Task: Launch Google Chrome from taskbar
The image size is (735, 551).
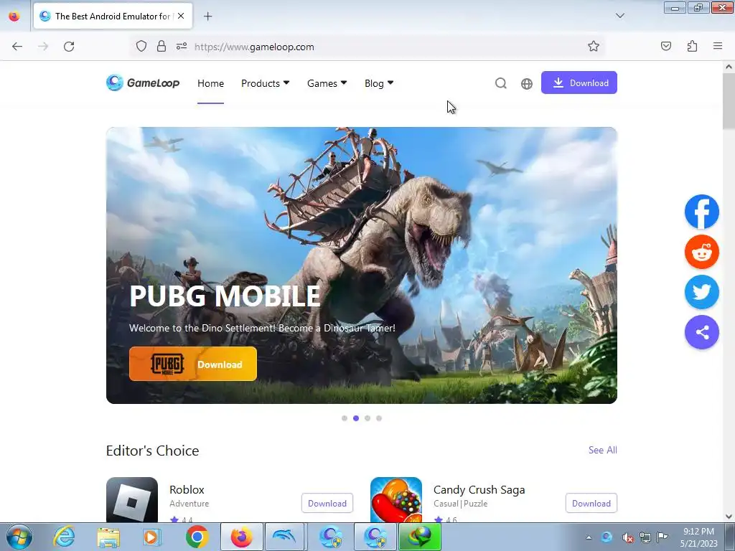Action: click(197, 537)
